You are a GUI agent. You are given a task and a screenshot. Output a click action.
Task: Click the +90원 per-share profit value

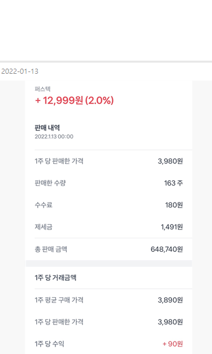tap(172, 344)
